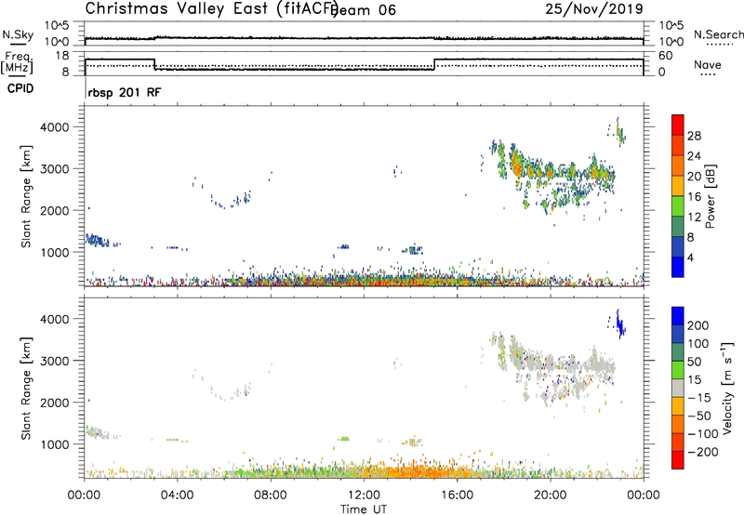Click the "16" value on the Power colorbar
The image size is (744, 515).
coord(694,197)
